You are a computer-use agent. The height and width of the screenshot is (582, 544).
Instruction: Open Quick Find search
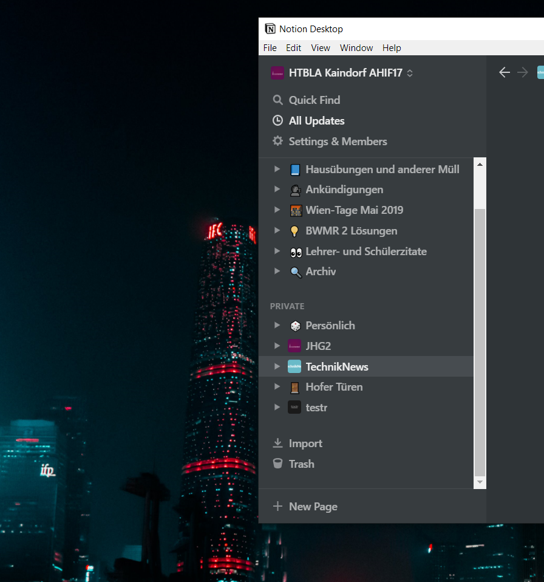pyautogui.click(x=314, y=100)
